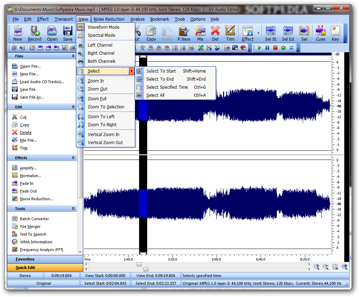This screenshot has height=297, width=359.
Task: Click Frequency Analysis (FFT) link
Action: pos(41,250)
